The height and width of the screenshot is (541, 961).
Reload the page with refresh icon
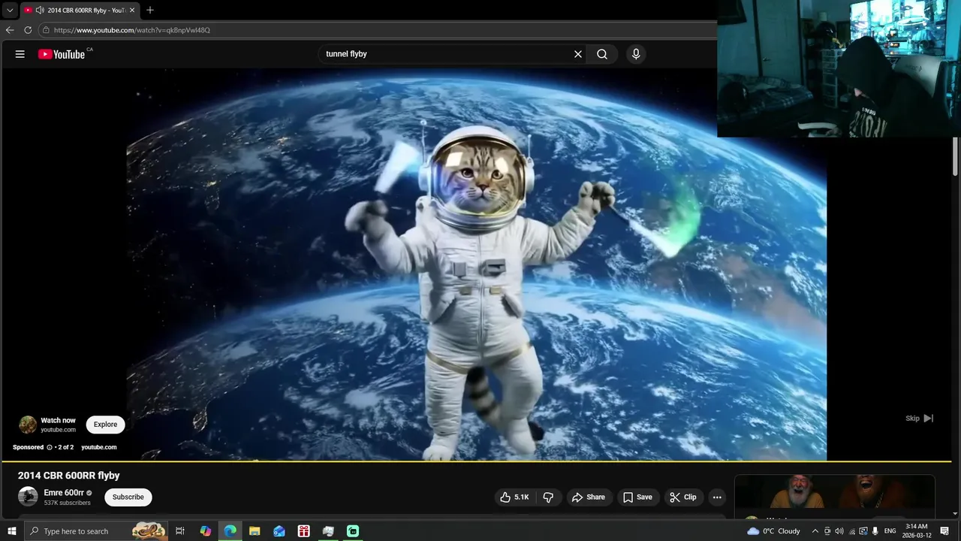(28, 30)
